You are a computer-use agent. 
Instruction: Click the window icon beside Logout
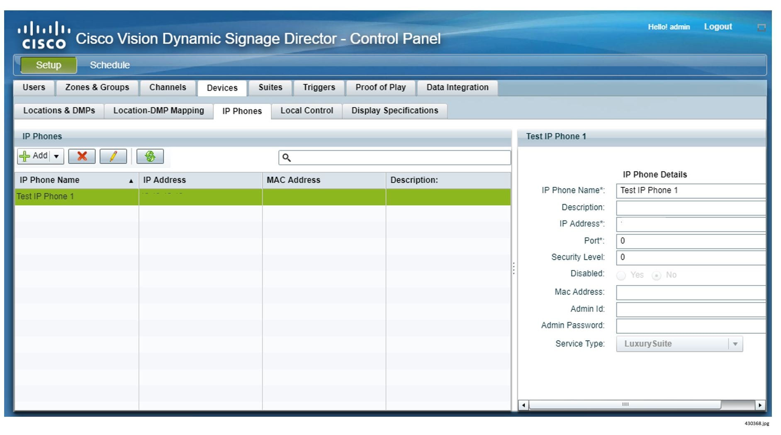762,27
